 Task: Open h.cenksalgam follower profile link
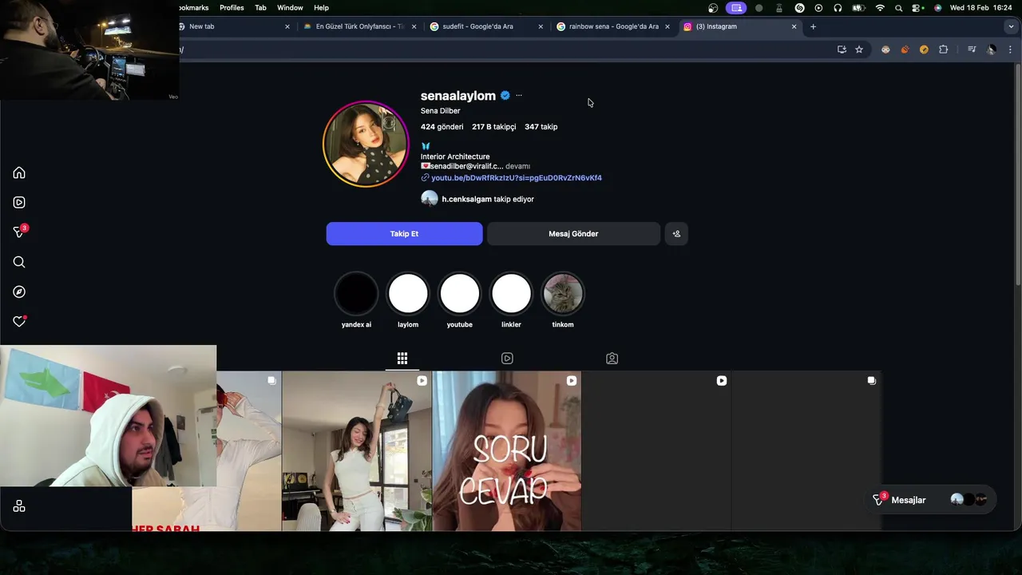466,199
